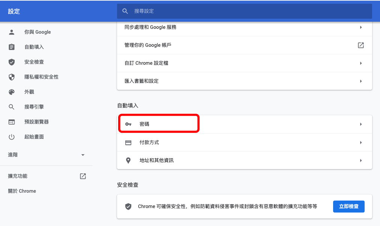Select 搜尋引擎 in the sidebar
The height and width of the screenshot is (226, 380).
[x=34, y=107]
